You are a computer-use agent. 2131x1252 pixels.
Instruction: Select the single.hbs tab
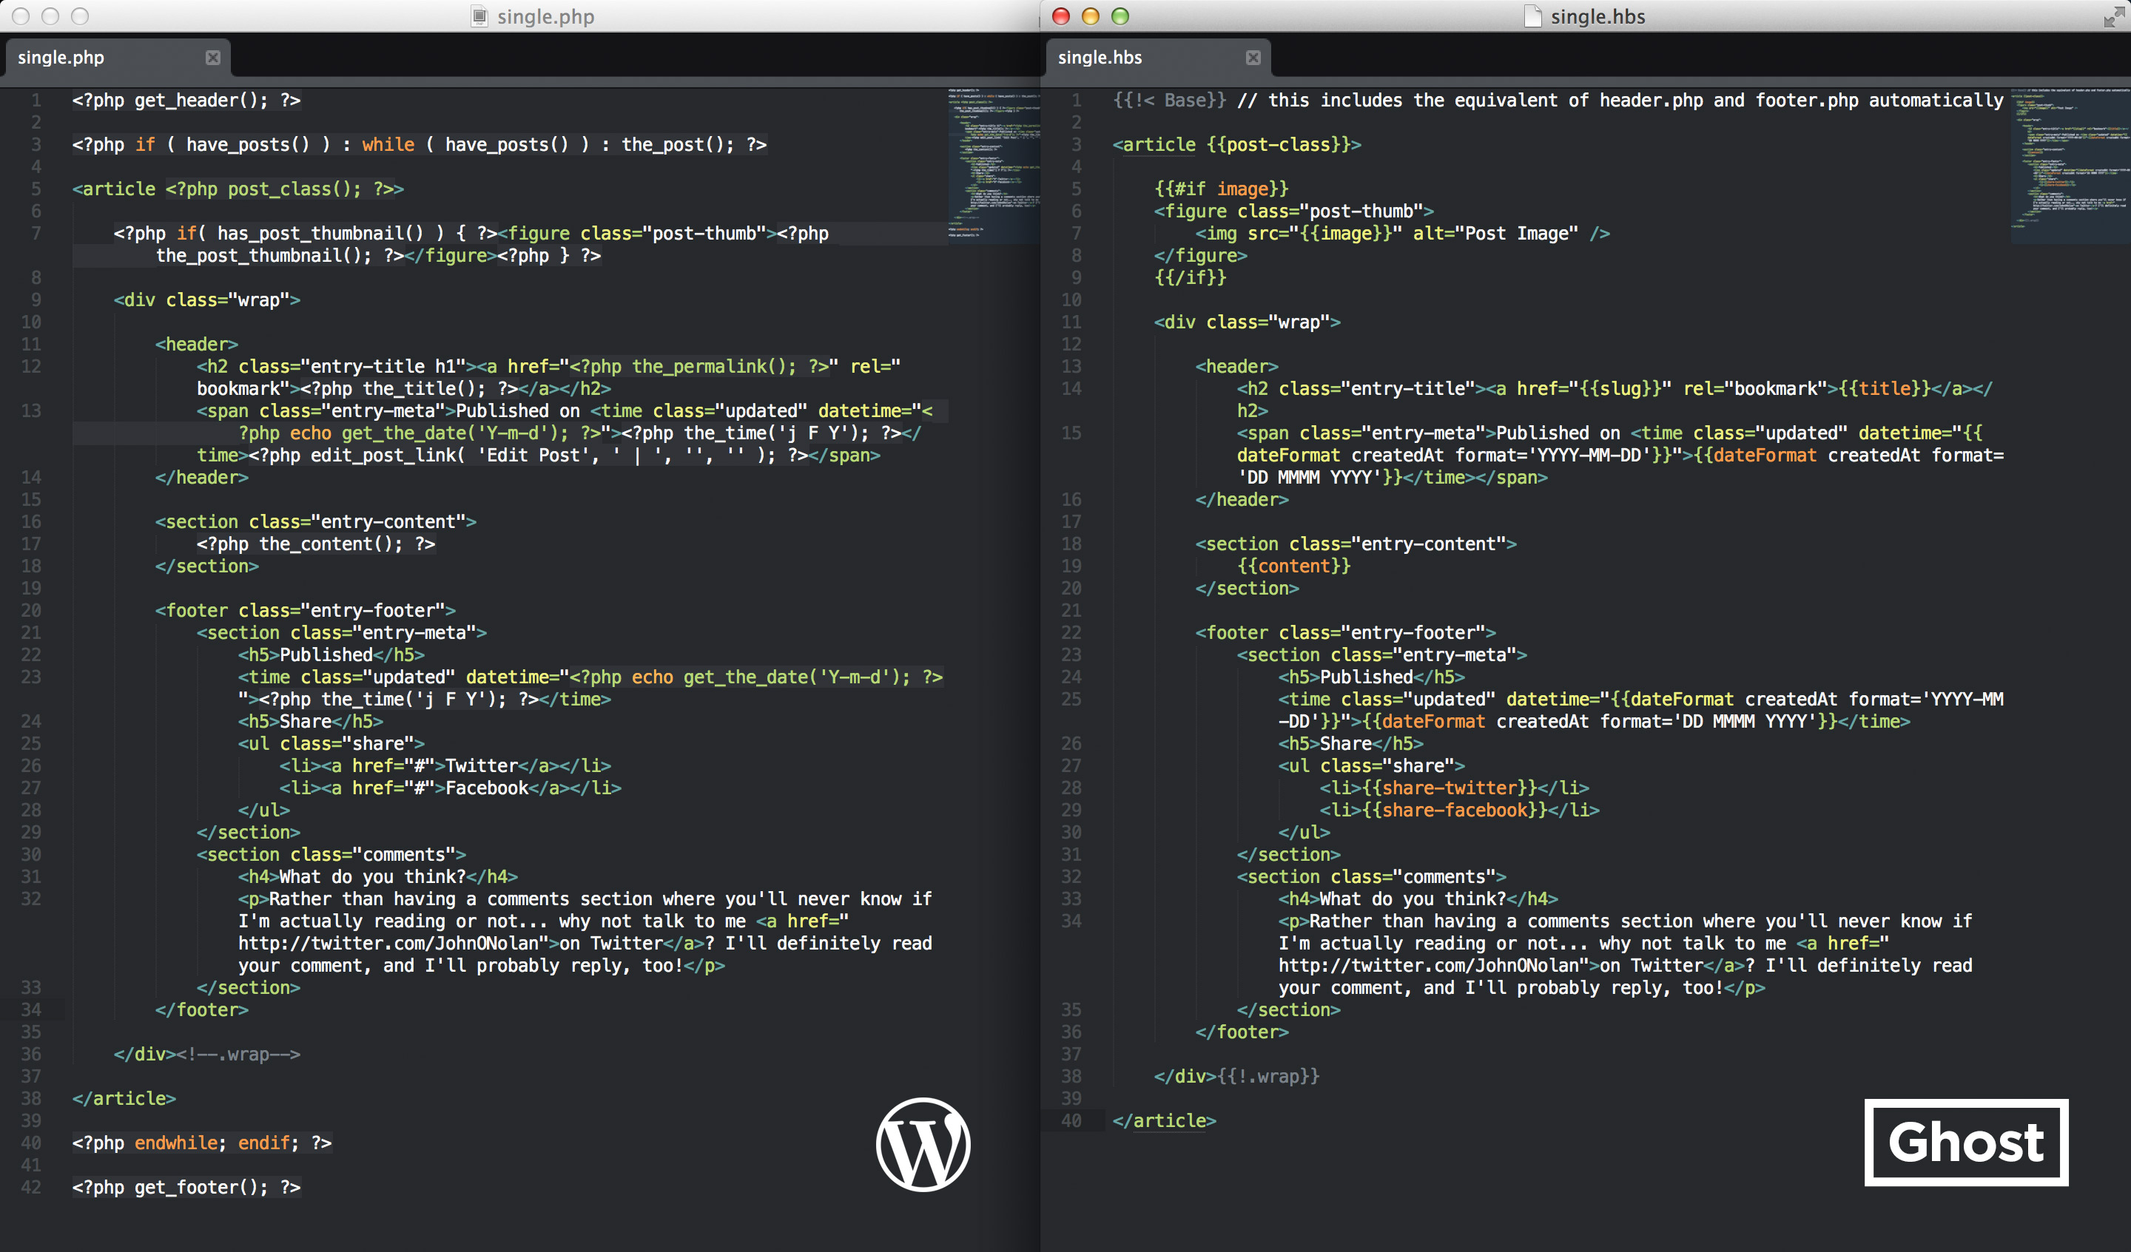pyautogui.click(x=1158, y=58)
